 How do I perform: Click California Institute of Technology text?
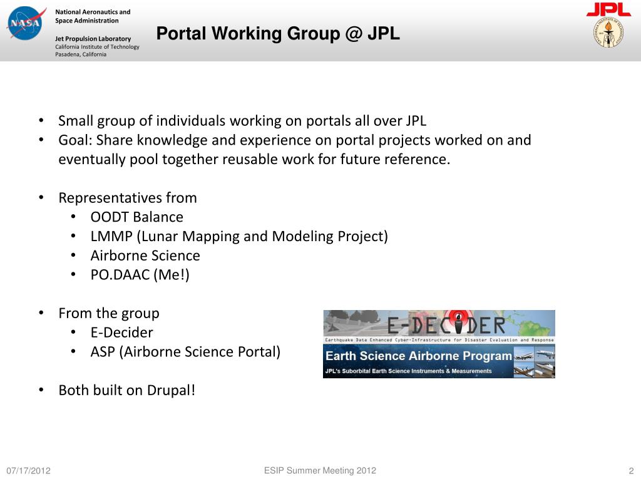[97, 46]
